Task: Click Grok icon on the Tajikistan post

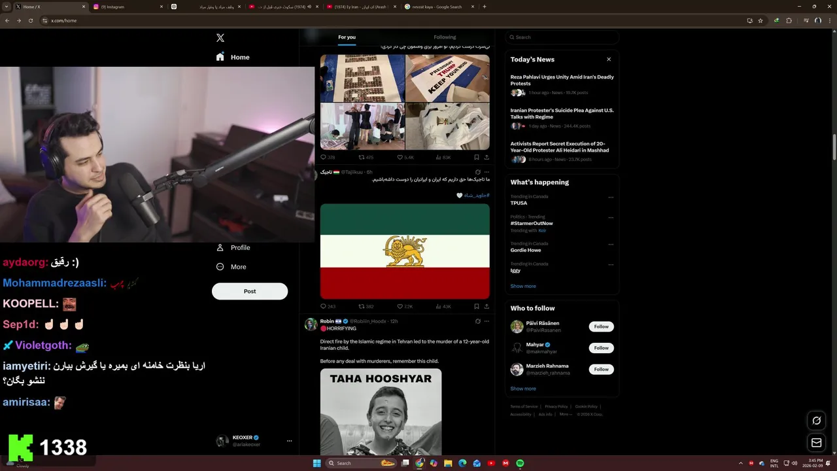Action: tap(477, 172)
